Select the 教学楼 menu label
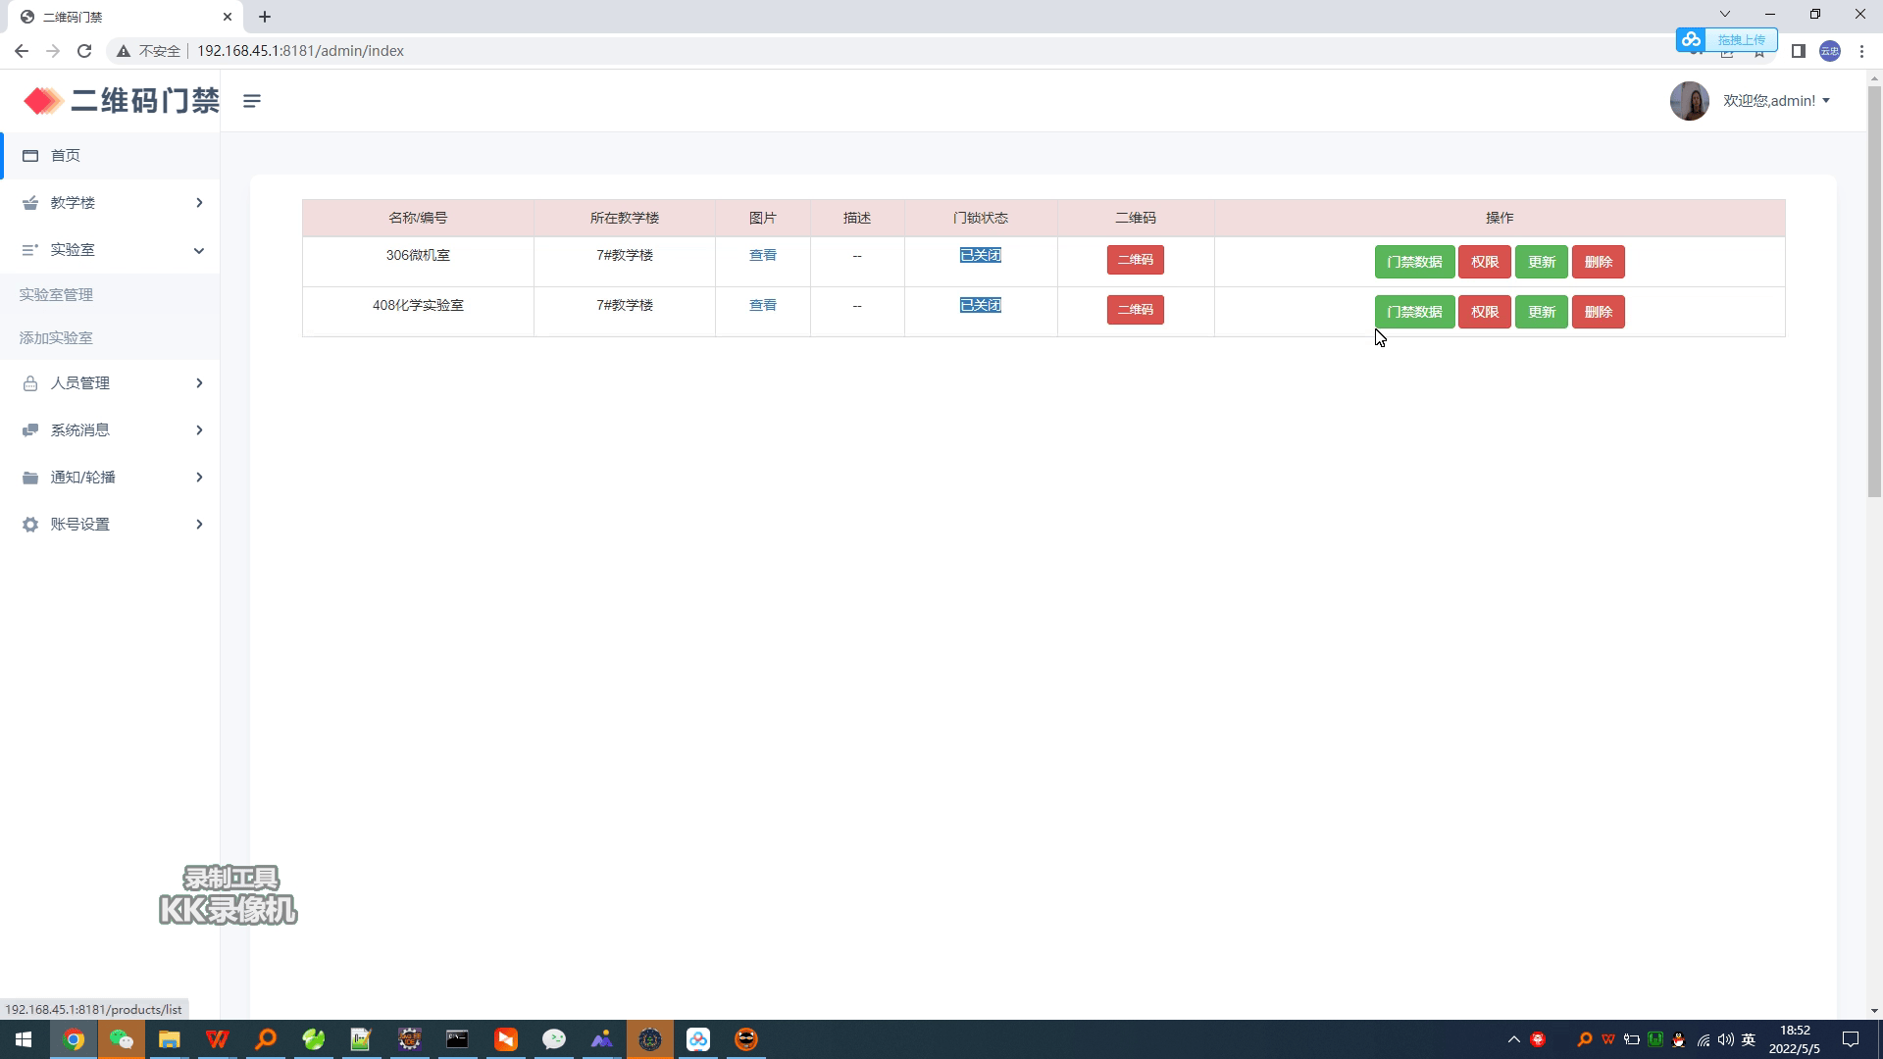 click(73, 203)
